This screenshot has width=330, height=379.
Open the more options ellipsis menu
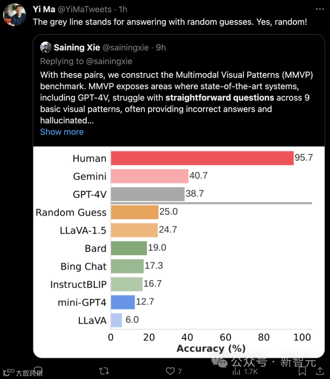[x=320, y=9]
